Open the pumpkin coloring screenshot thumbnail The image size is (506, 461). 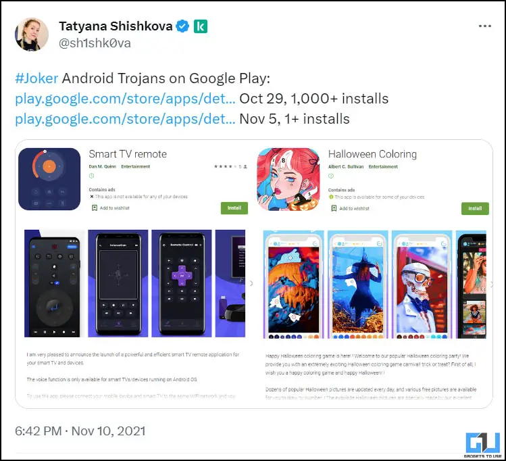(x=294, y=285)
